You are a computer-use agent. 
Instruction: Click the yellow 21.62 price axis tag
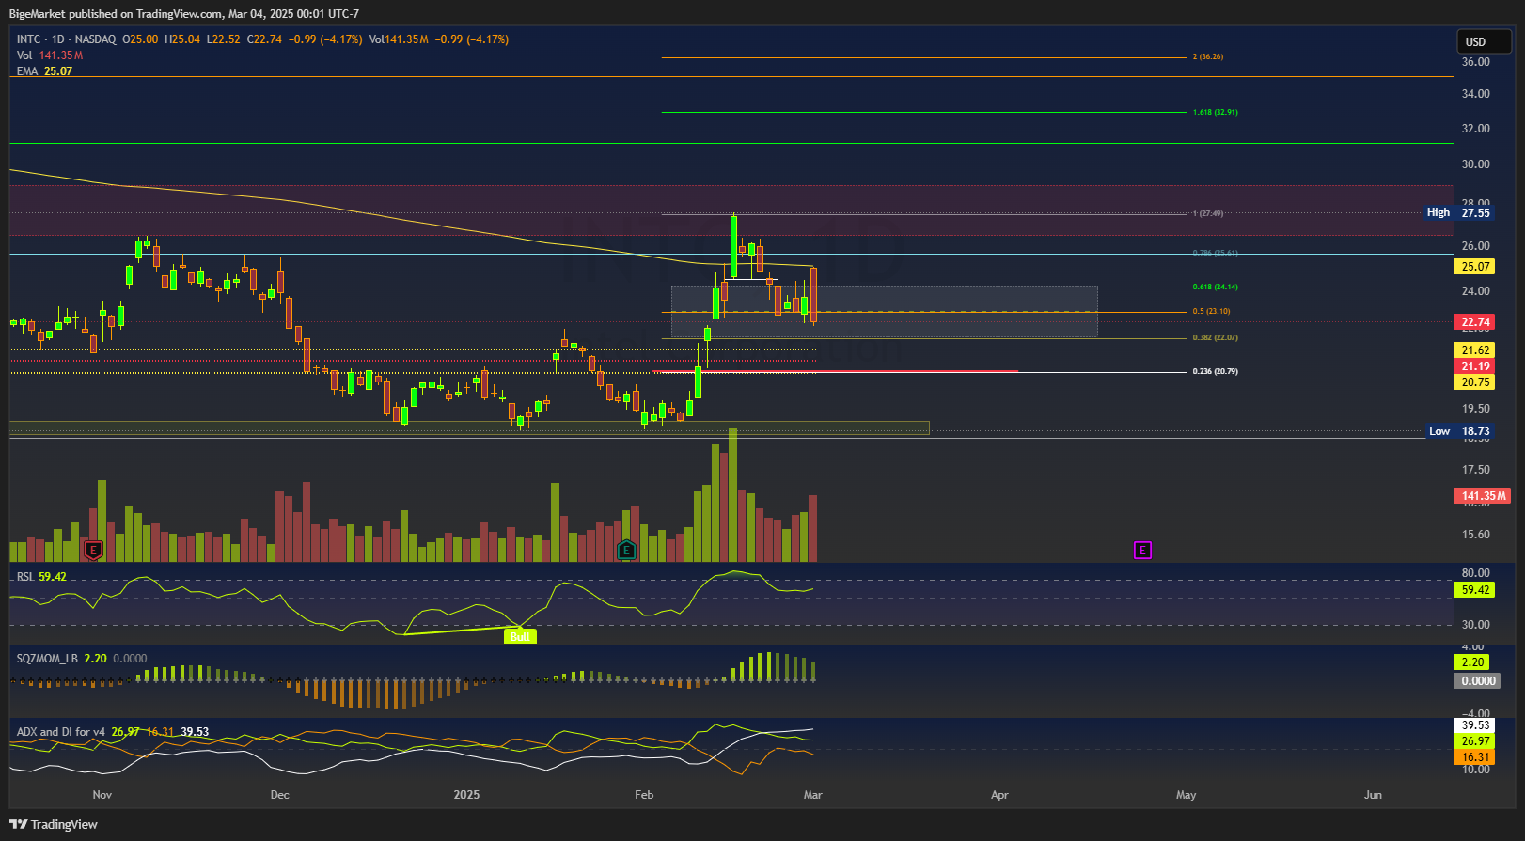[x=1475, y=350]
